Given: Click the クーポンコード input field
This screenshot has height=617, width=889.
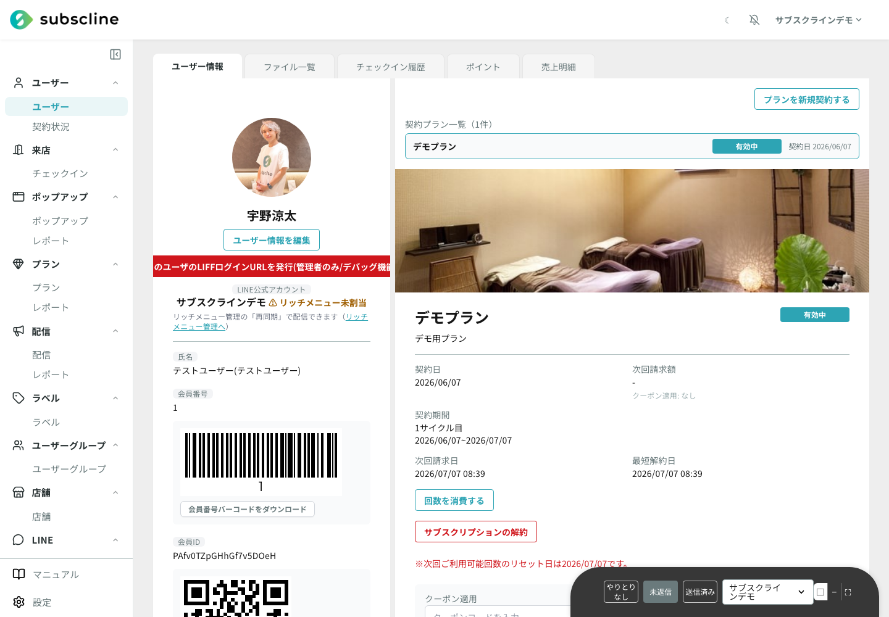Looking at the screenshot, I should tap(497, 612).
